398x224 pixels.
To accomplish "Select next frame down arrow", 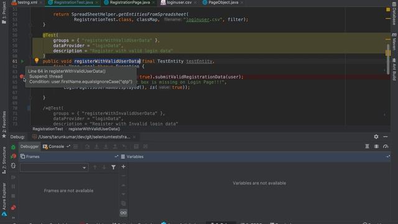I will tap(104, 167).
